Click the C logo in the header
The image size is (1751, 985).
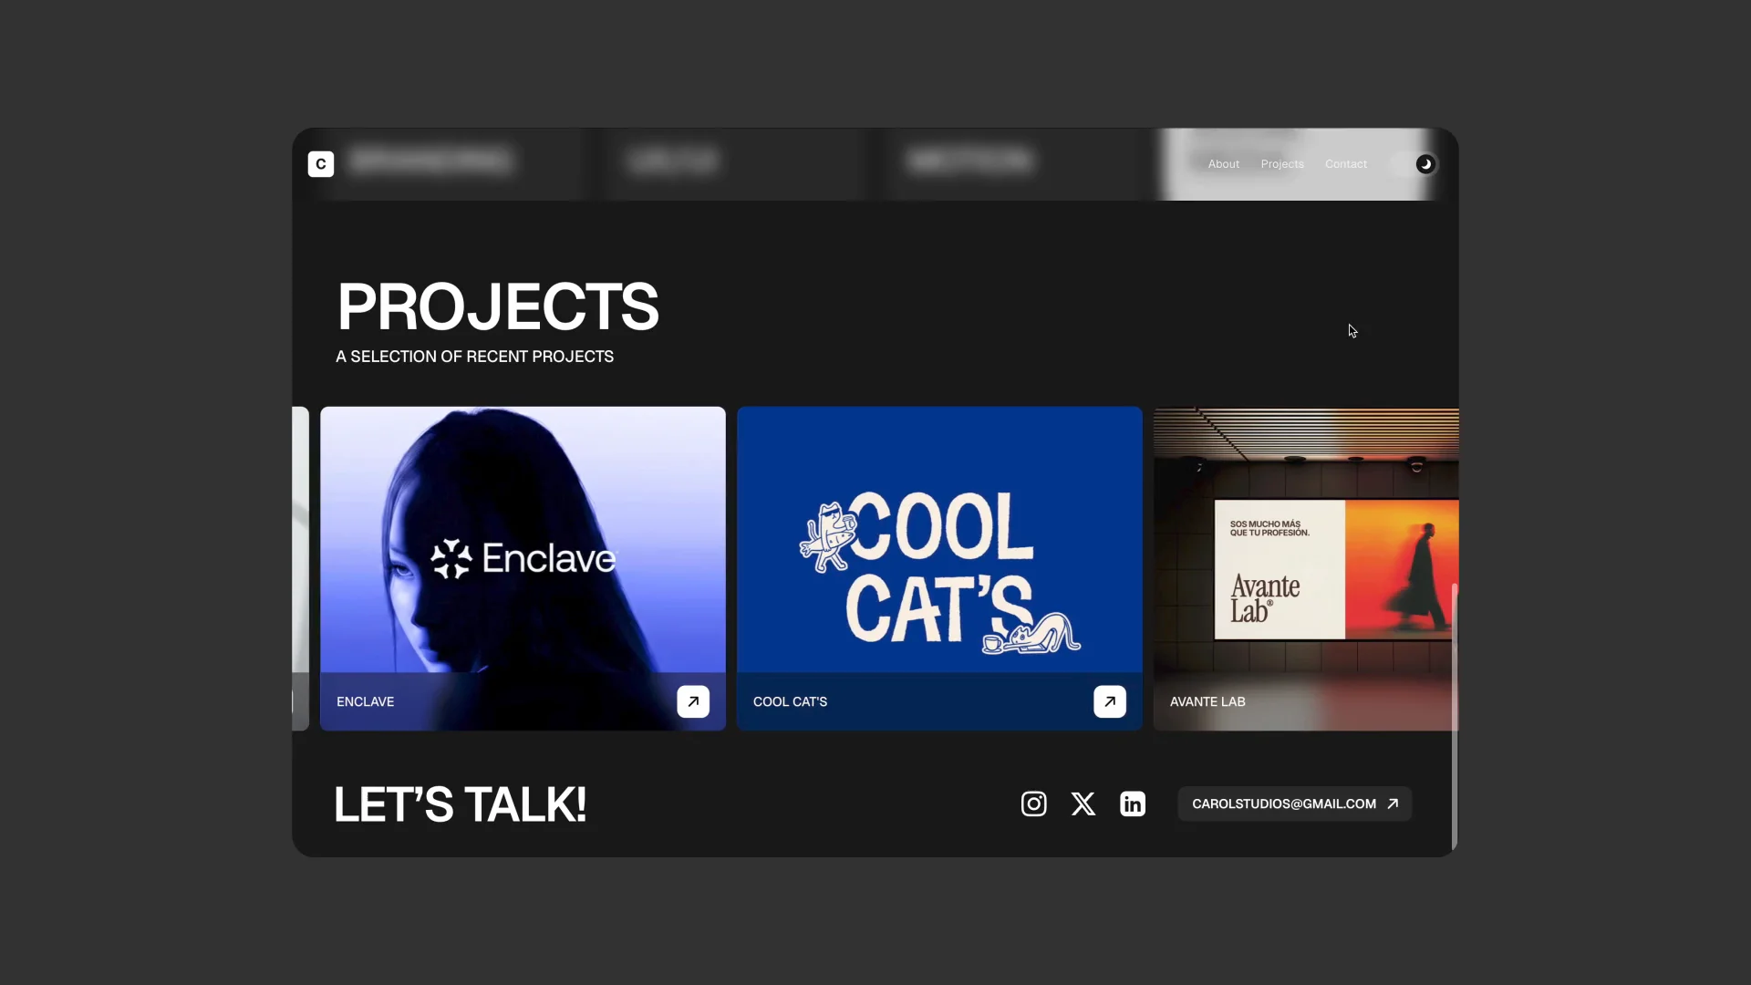pos(321,164)
